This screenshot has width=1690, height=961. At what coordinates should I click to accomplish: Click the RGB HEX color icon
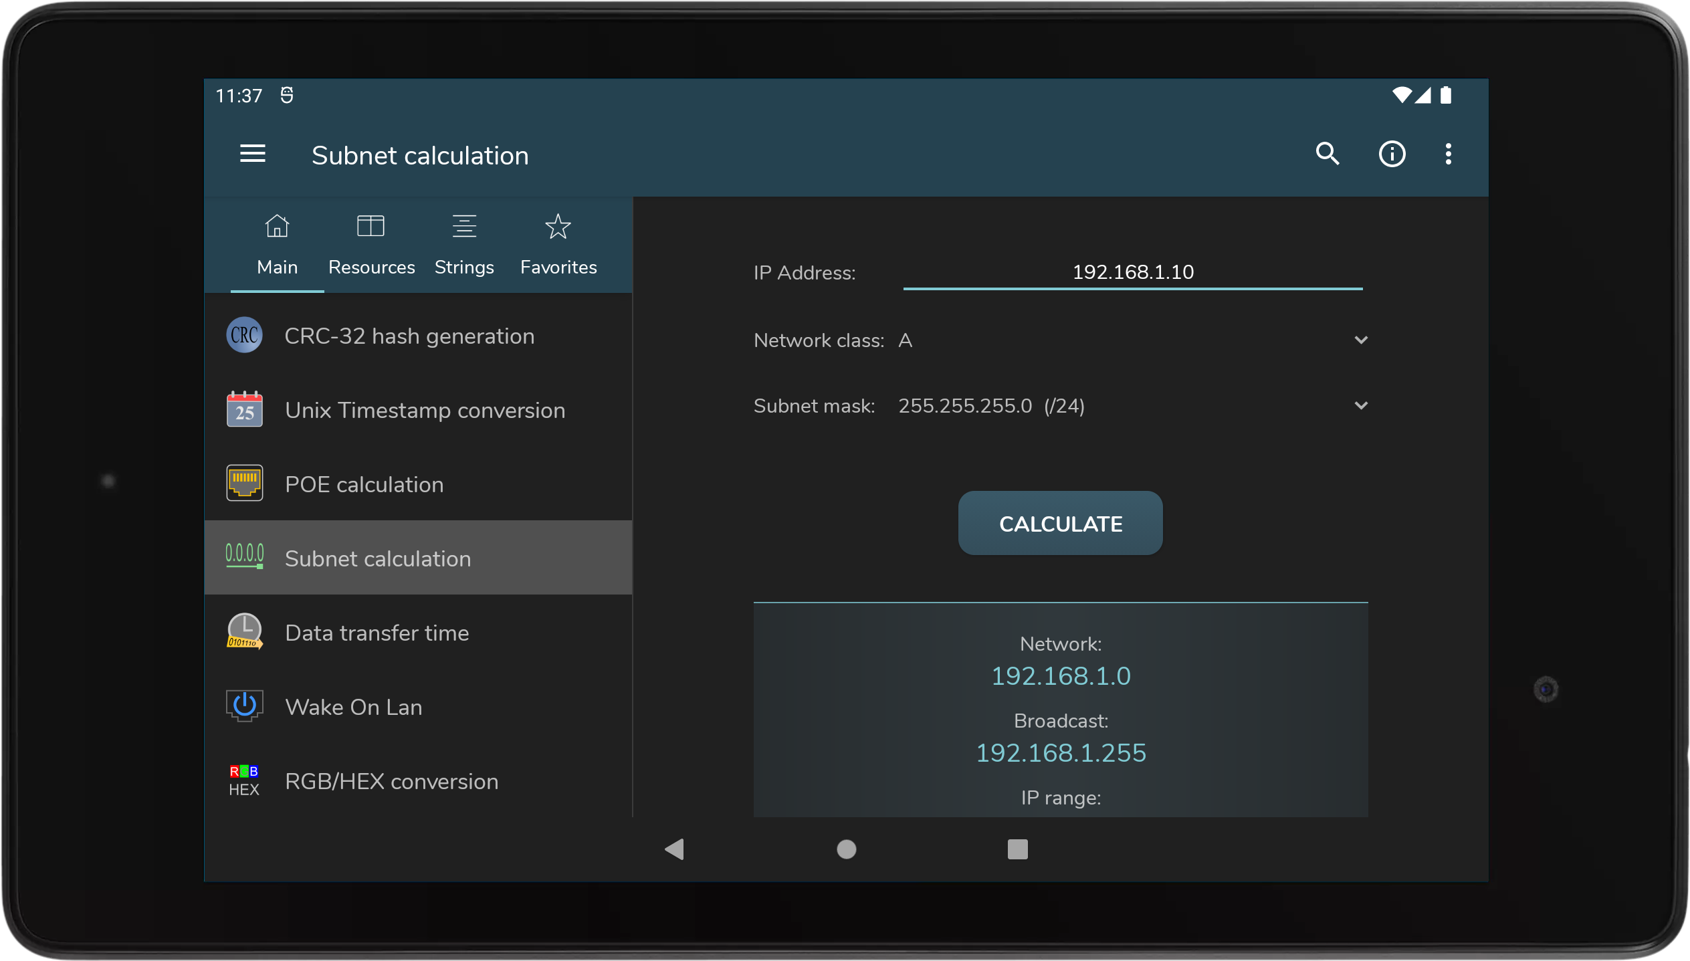[244, 780]
